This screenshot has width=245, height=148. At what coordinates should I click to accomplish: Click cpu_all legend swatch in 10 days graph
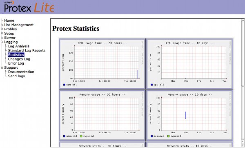[x=151, y=85]
